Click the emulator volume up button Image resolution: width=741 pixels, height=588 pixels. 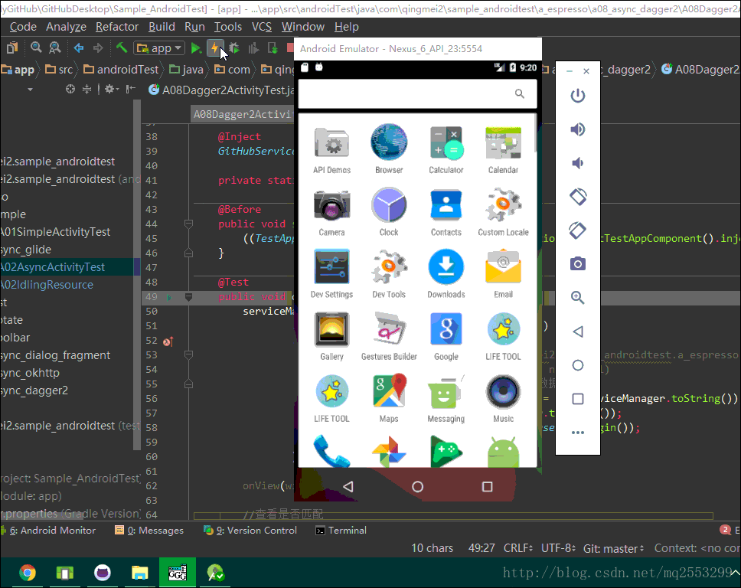(x=577, y=129)
